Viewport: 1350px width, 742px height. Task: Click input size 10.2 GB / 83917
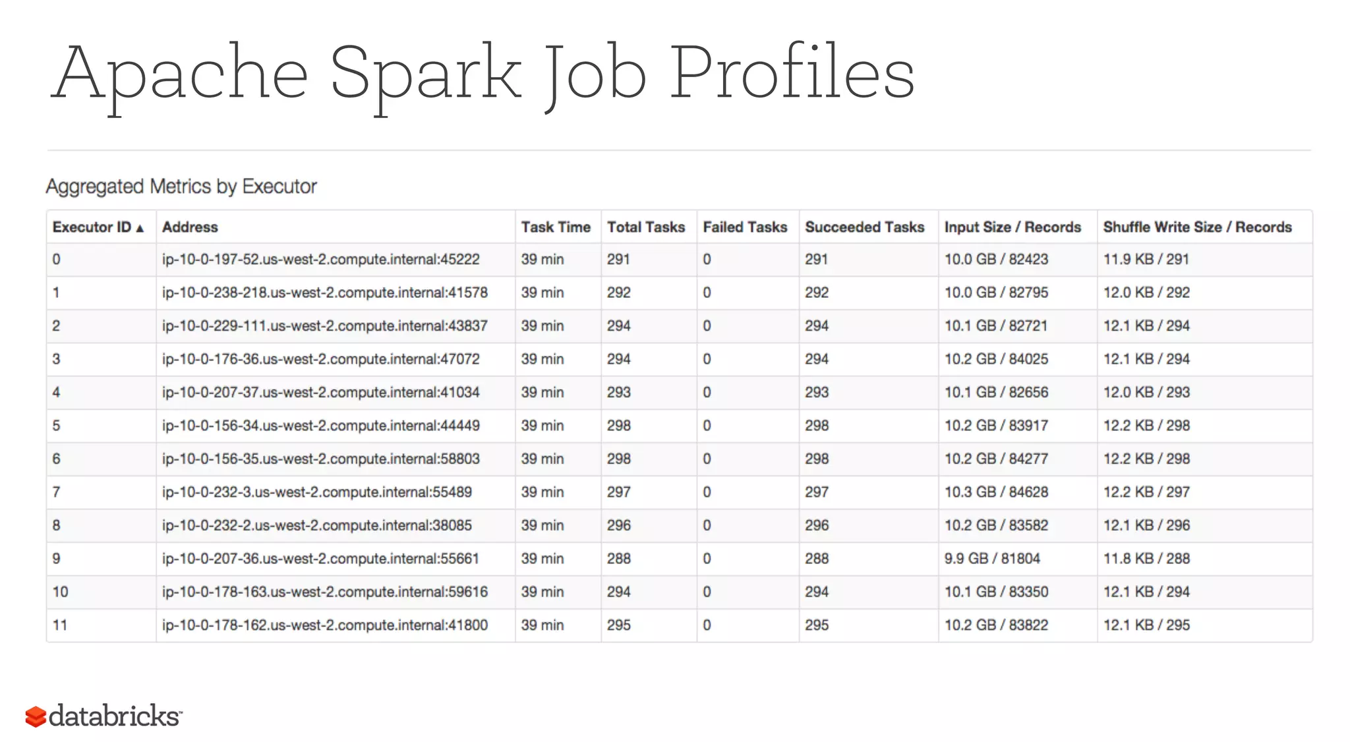996,426
